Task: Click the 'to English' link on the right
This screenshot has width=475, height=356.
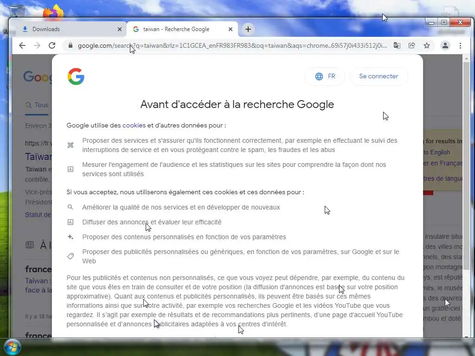Action: coord(436,152)
